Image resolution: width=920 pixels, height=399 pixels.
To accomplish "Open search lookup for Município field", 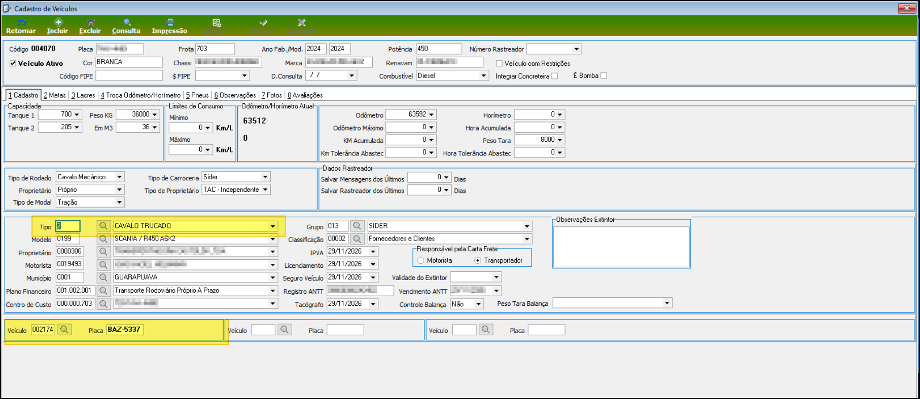I will pyautogui.click(x=103, y=277).
